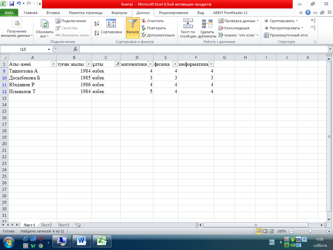
Task: Remove duplicates from the data
Action: pos(207,28)
